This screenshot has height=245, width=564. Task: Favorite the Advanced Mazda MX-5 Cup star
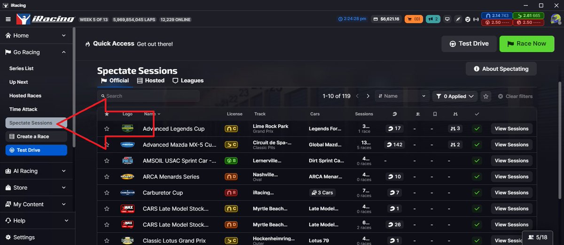[107, 145]
